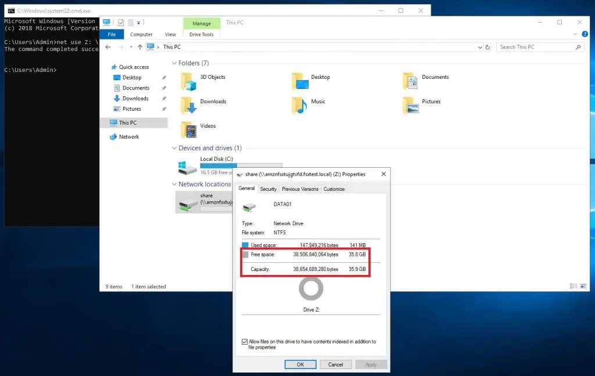Switch to the Customize tab

click(334, 189)
